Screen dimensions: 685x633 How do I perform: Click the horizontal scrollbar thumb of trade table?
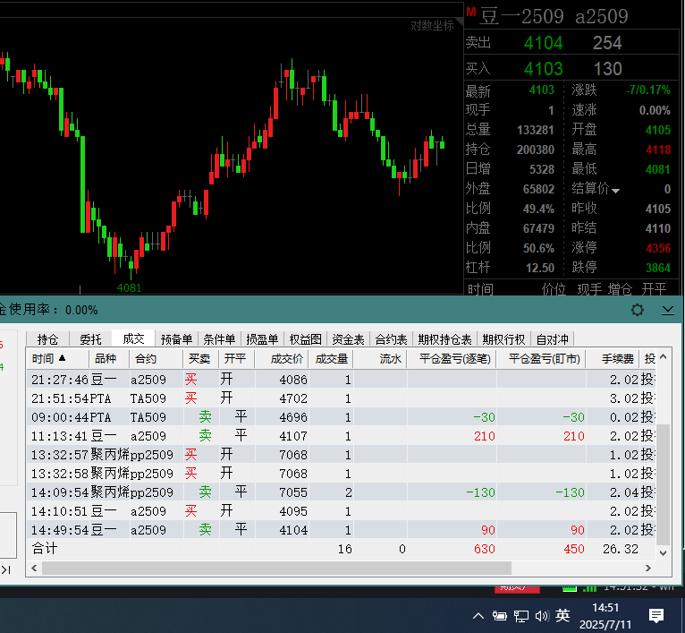[276, 568]
